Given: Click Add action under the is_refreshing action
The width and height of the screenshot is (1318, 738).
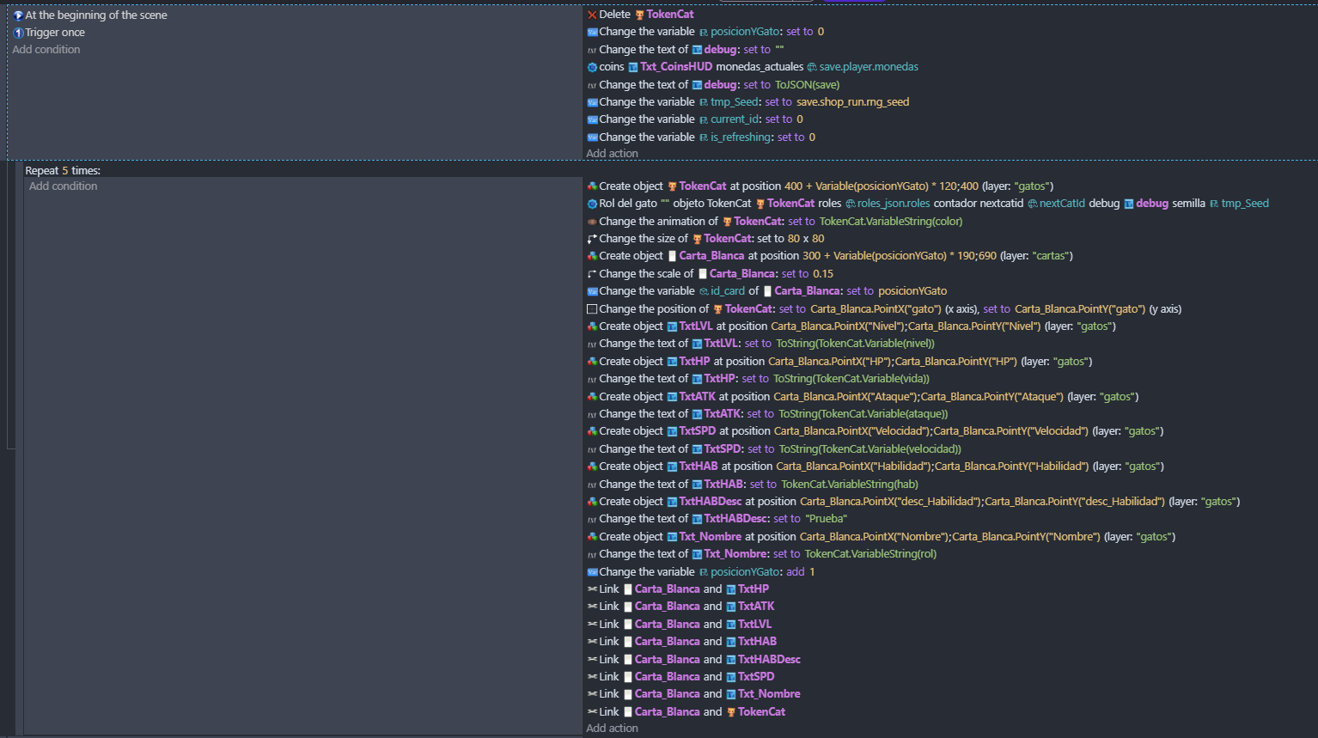Looking at the screenshot, I should [612, 154].
